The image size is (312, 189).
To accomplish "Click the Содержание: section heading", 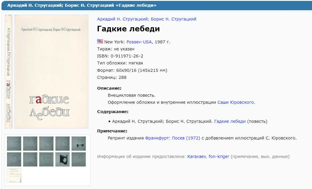I will (113, 112).
